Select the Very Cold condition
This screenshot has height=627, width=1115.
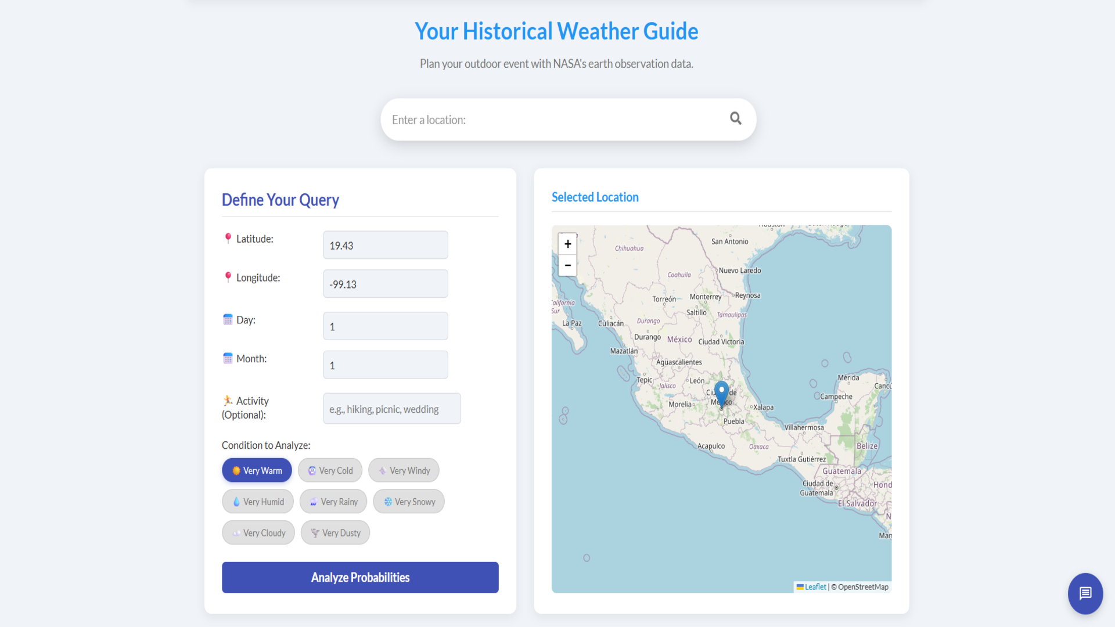click(x=330, y=470)
